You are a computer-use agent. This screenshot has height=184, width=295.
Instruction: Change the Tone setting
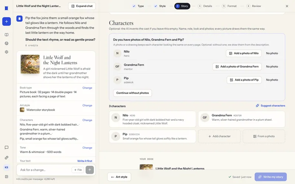point(87,148)
